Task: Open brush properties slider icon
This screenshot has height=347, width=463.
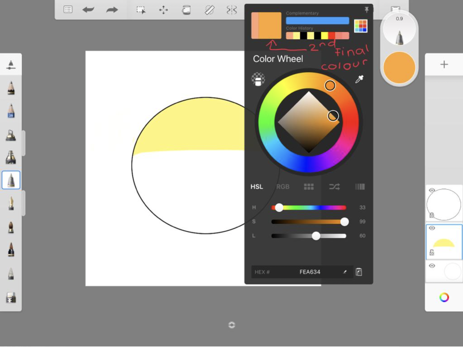Action: (11, 65)
